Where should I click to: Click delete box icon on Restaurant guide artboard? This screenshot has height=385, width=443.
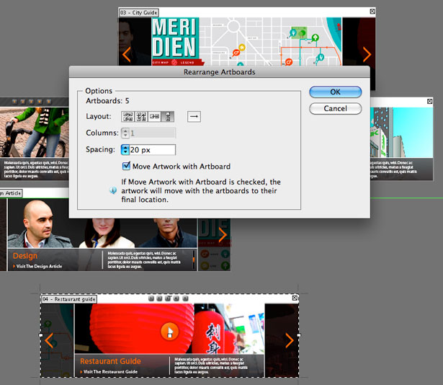click(295, 298)
